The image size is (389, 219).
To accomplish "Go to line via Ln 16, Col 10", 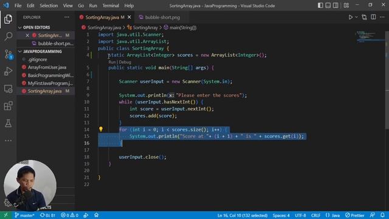I will point(243,215).
